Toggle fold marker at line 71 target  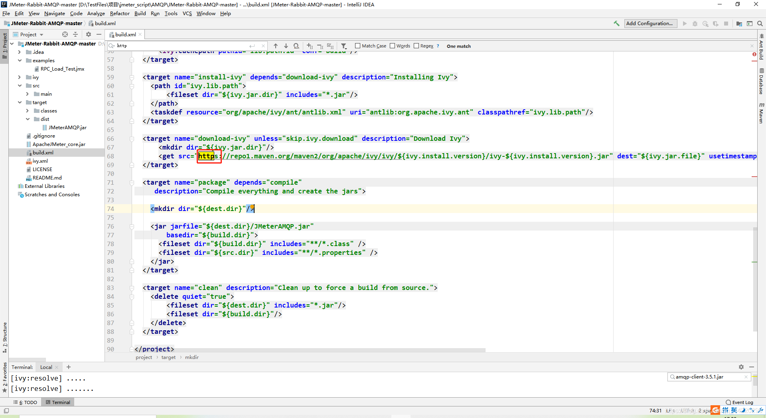point(132,183)
